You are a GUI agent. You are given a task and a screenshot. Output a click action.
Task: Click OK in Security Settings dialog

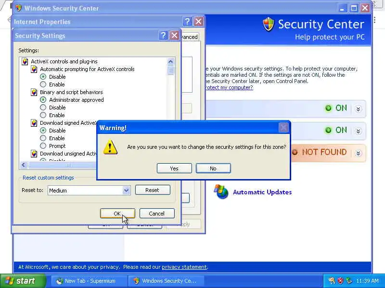(x=117, y=213)
